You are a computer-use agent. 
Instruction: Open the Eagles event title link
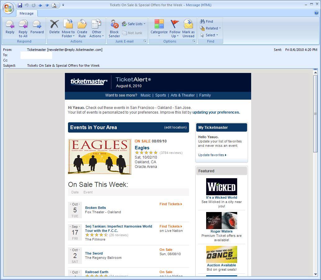click(142, 148)
